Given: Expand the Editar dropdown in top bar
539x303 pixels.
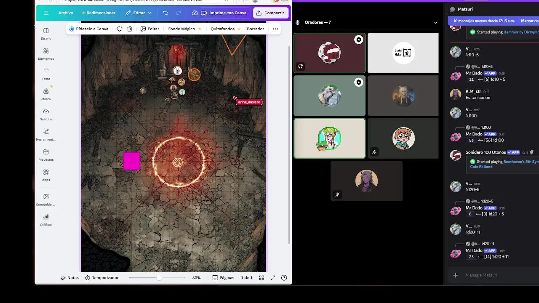Looking at the screenshot, I should coord(138,13).
